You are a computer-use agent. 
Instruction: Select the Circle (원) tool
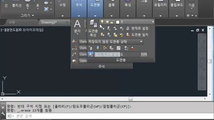[27, 3]
